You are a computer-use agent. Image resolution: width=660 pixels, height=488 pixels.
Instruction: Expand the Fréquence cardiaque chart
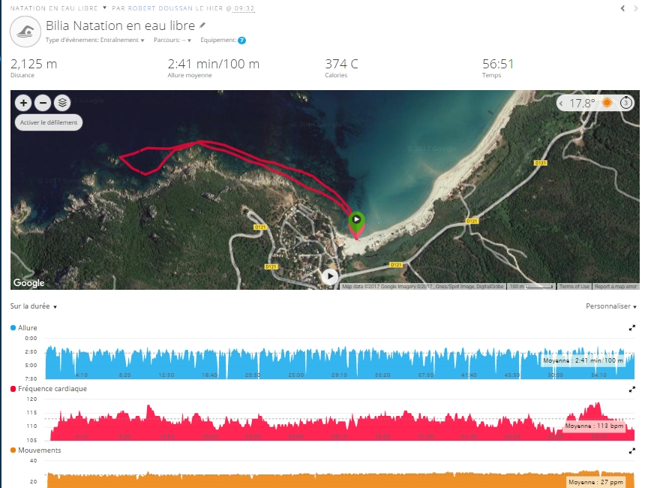point(631,390)
